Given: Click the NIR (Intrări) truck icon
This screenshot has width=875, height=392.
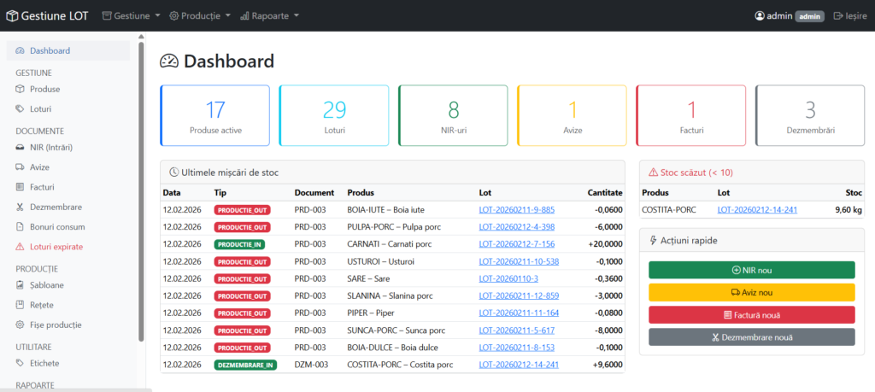Looking at the screenshot, I should (x=21, y=148).
